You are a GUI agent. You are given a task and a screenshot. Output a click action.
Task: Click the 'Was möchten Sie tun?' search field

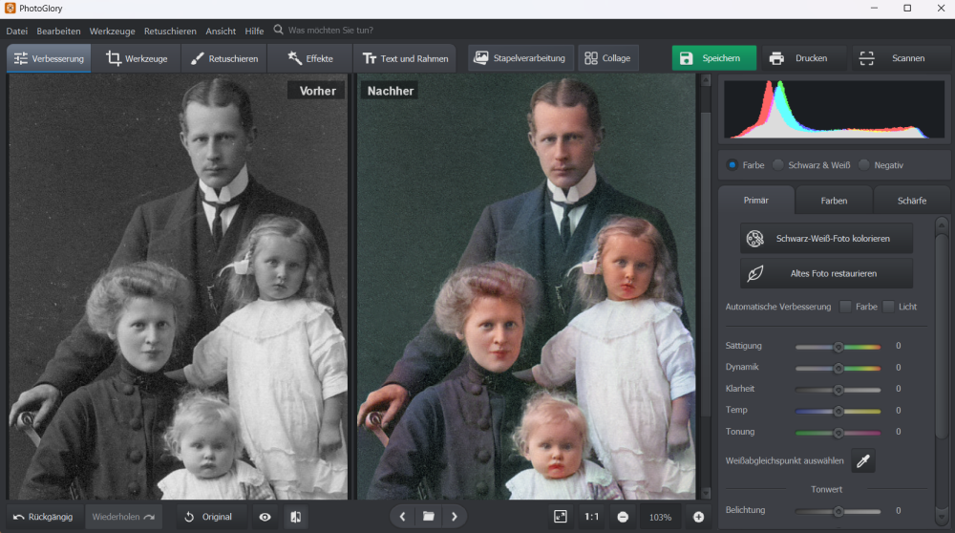click(330, 30)
